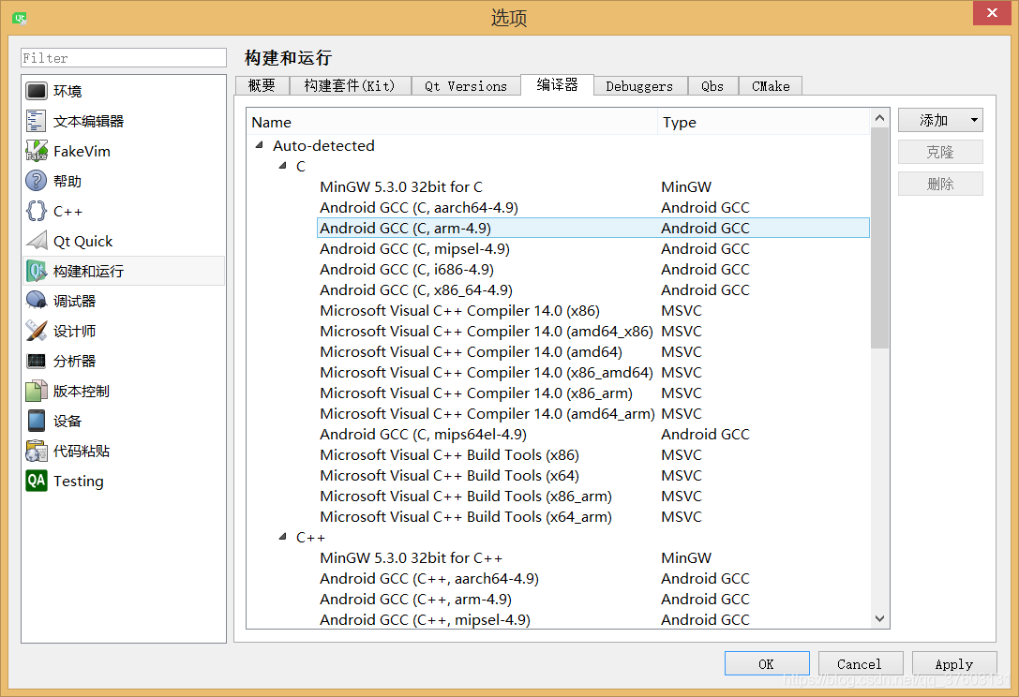The width and height of the screenshot is (1019, 697).
Task: Open the 设备 devices category icon
Action: (37, 421)
